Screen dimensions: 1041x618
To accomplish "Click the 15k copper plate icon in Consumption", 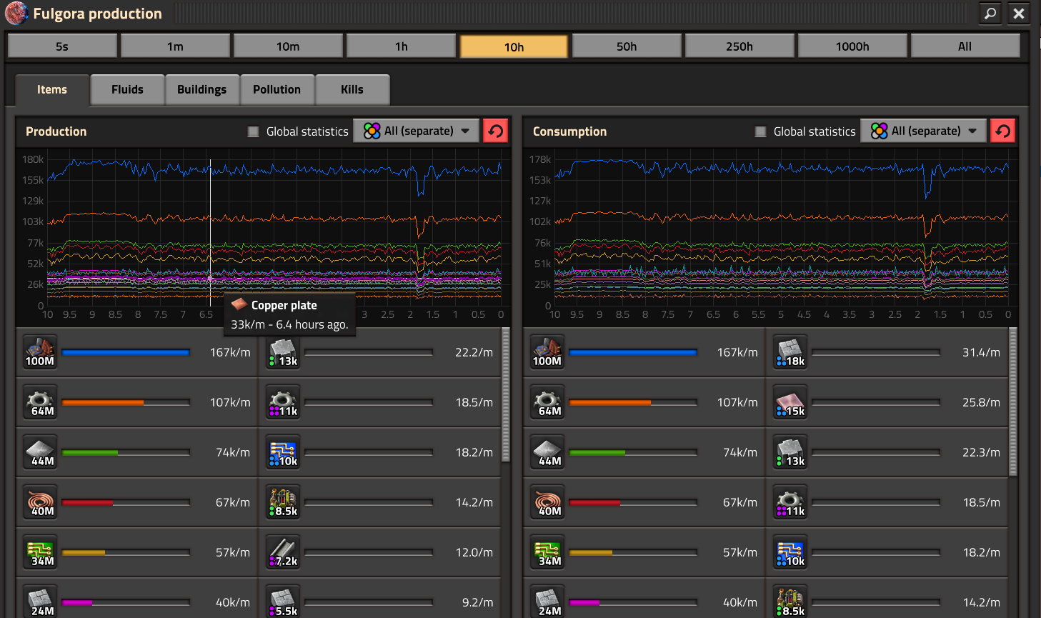I will click(790, 402).
